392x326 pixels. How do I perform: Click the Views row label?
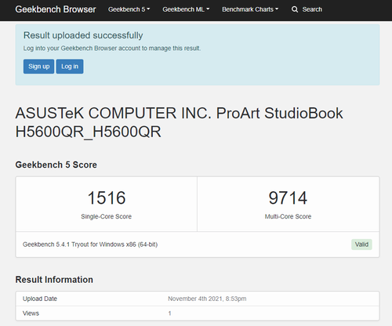pyautogui.click(x=31, y=313)
